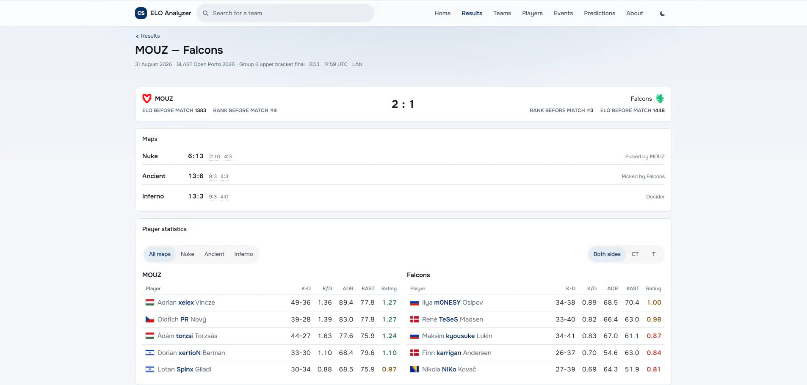Open Events page from navigation

[x=563, y=13]
